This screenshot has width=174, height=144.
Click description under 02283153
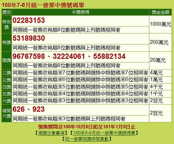pos(66,30)
